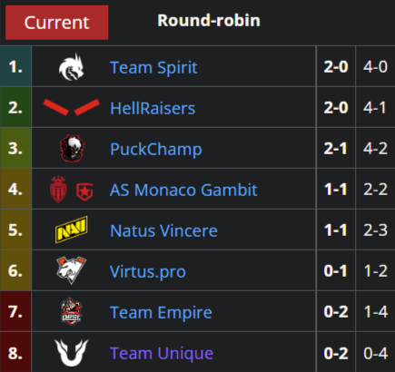
Task: Open the AS Monaco Gambit link
Action: (x=183, y=191)
